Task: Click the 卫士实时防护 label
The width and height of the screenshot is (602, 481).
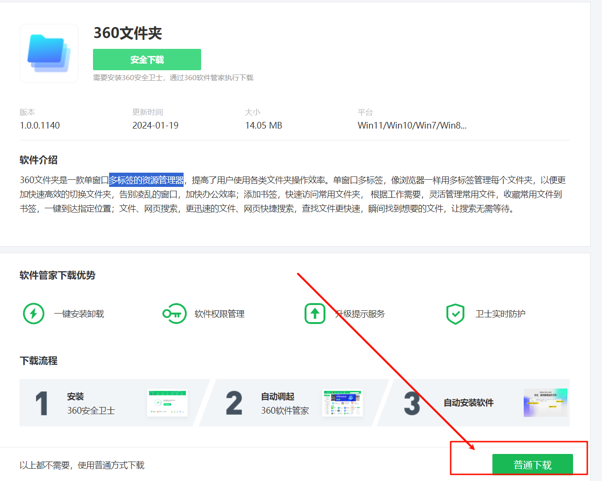Action: pyautogui.click(x=500, y=314)
